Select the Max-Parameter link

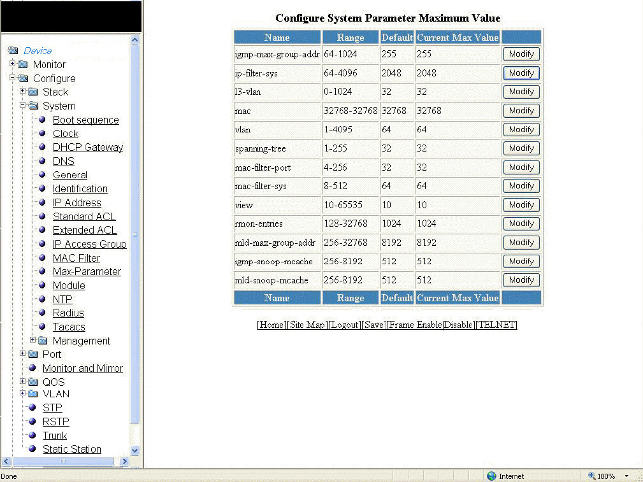87,271
